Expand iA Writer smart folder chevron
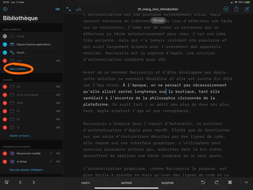This screenshot has width=253, height=190. (51, 161)
